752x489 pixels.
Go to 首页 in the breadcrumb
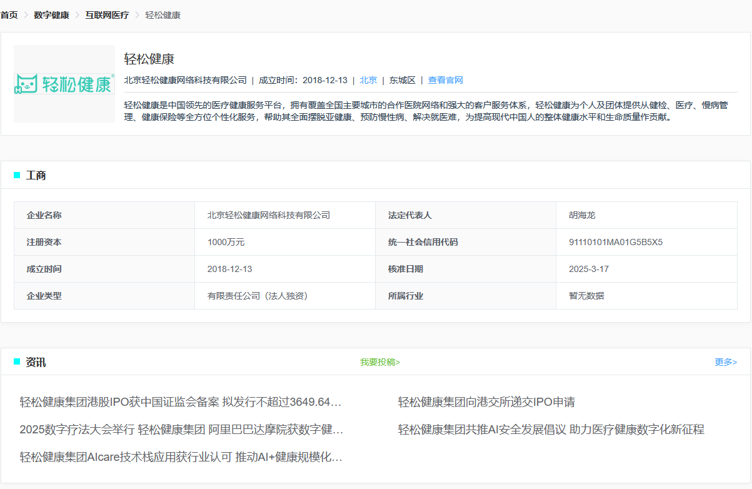point(9,15)
